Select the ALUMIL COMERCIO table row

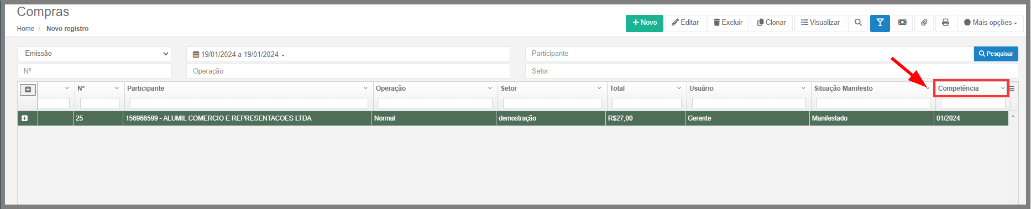tap(513, 118)
